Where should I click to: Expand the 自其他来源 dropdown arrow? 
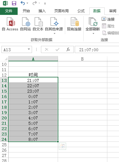point(54,33)
